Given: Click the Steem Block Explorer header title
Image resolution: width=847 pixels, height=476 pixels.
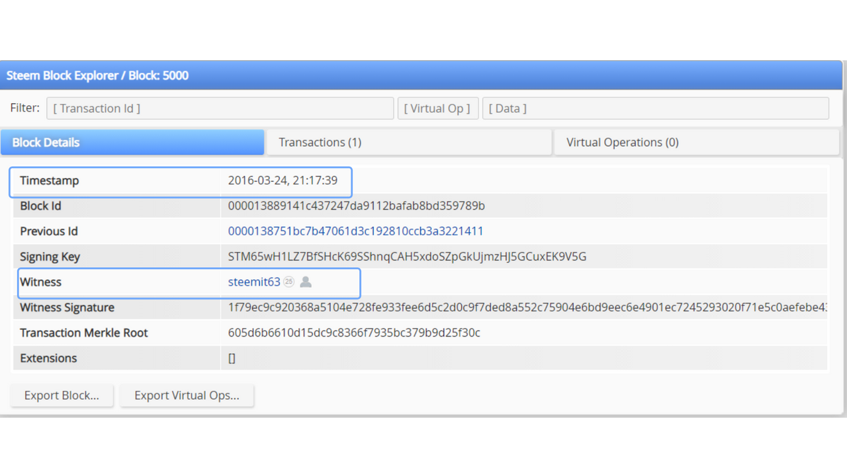Looking at the screenshot, I should pos(97,75).
